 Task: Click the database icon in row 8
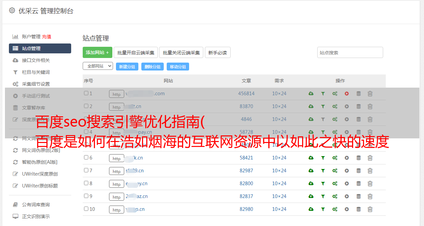click(358, 184)
